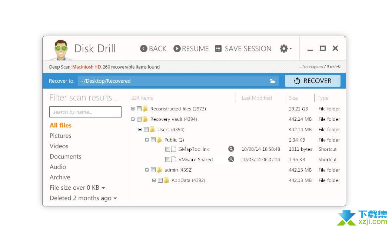Filter results by Documents
This screenshot has height=229, width=392.
65,156
